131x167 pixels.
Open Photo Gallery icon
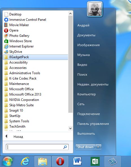(6, 36)
